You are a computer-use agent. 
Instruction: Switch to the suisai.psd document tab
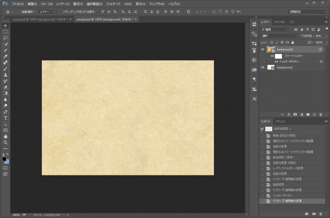[x=40, y=20]
